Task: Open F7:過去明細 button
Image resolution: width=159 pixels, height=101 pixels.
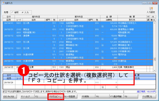Action: [117, 97]
